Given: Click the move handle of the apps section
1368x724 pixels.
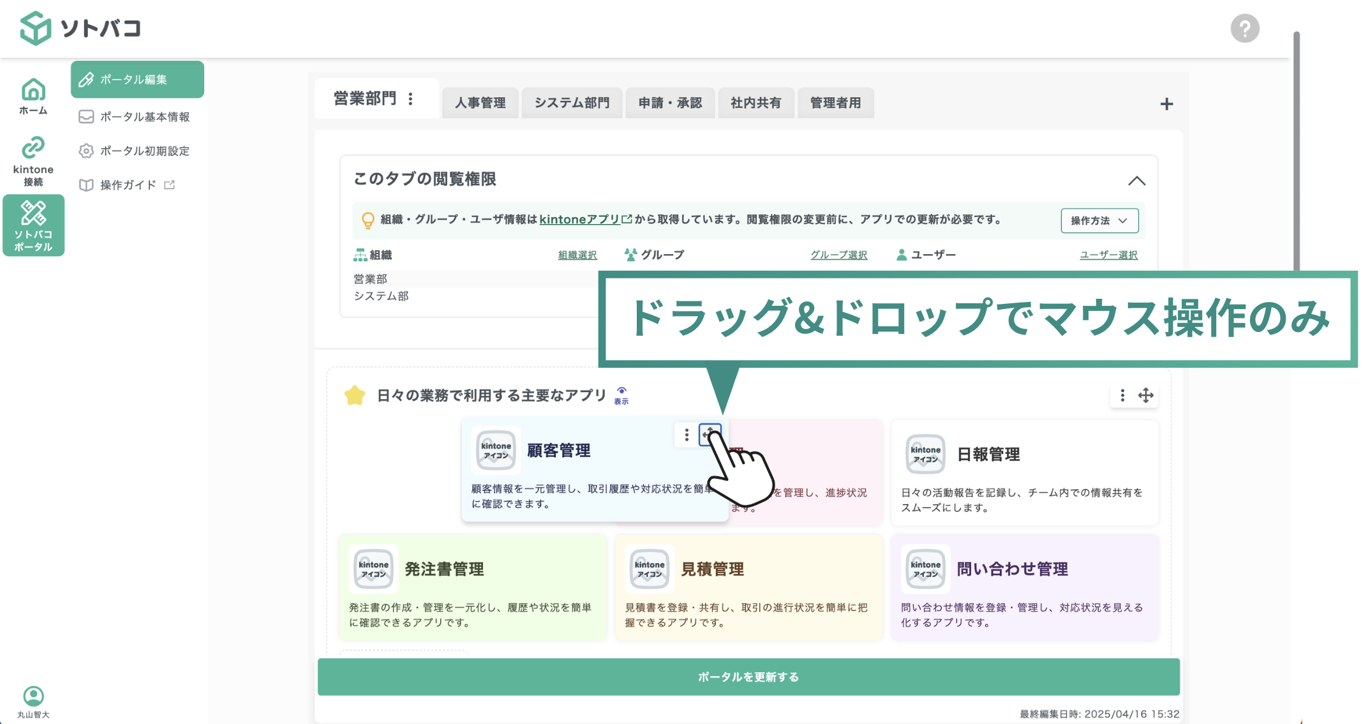Looking at the screenshot, I should [x=1146, y=396].
